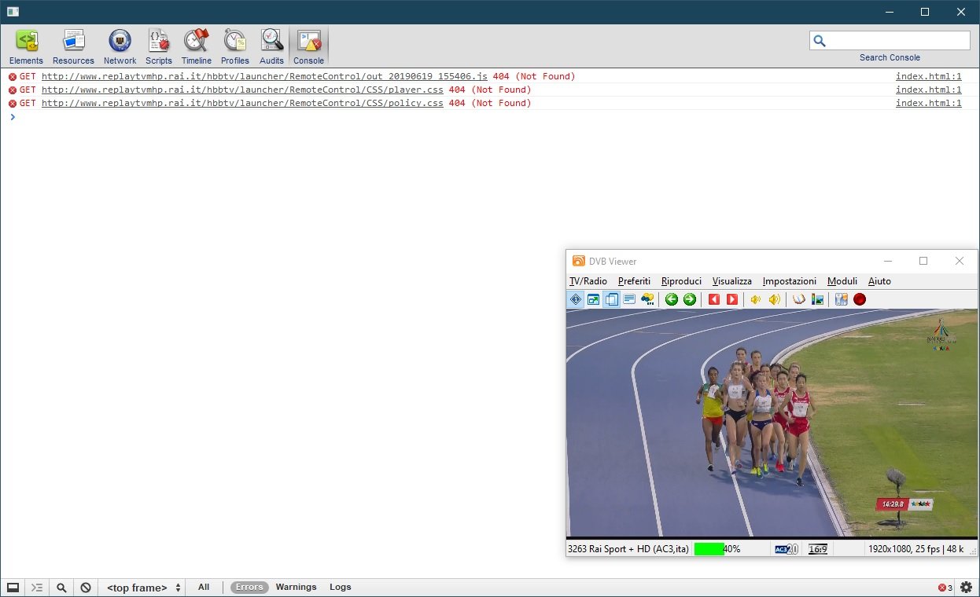Open the Timeline panel

[196, 47]
